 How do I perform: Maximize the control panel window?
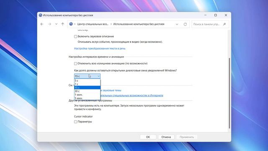tap(216, 15)
